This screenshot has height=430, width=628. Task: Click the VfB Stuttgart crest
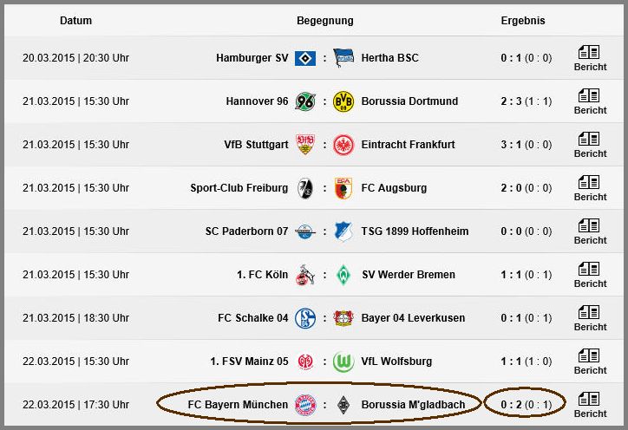pos(305,145)
